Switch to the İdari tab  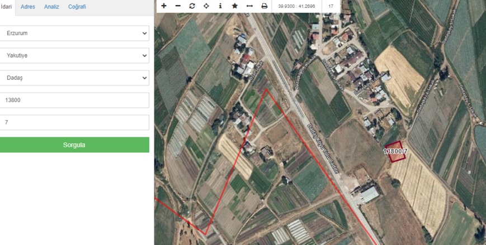tap(7, 7)
